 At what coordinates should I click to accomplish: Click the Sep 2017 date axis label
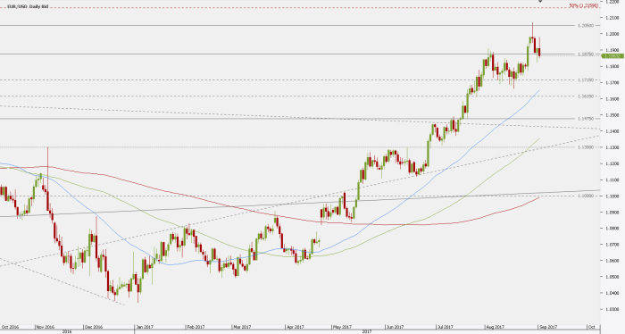(548, 327)
